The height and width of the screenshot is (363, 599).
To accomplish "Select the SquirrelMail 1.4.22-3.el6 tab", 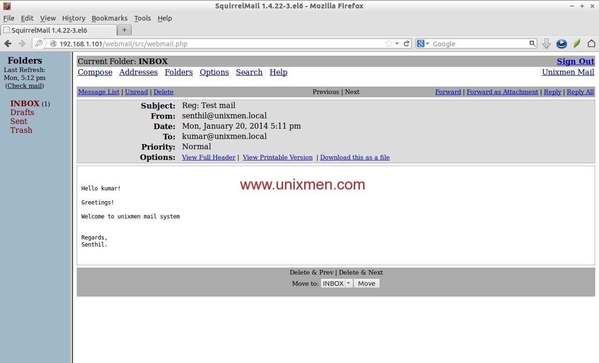I will 58,30.
